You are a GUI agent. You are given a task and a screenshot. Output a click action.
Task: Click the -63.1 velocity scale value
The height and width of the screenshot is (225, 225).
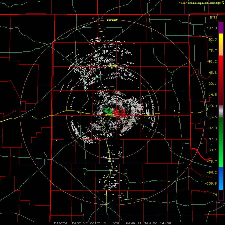click(212, 150)
